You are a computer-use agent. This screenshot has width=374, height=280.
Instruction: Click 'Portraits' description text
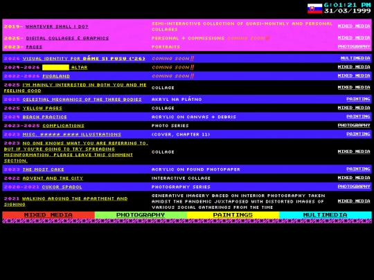click(x=166, y=47)
